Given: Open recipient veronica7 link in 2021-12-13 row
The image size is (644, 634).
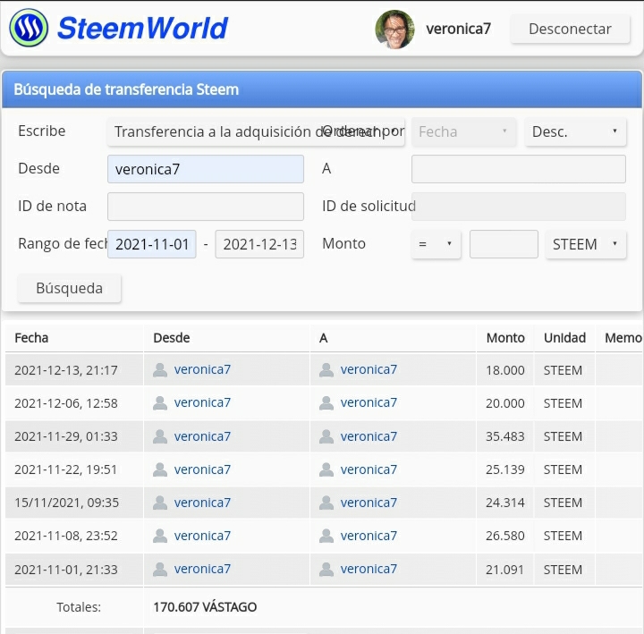Looking at the screenshot, I should tap(369, 369).
